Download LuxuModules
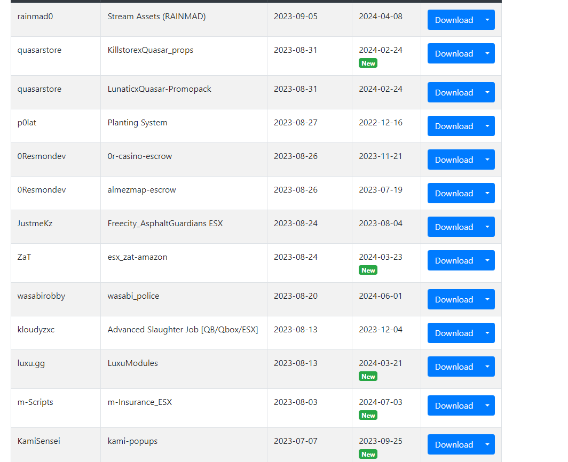 454,367
